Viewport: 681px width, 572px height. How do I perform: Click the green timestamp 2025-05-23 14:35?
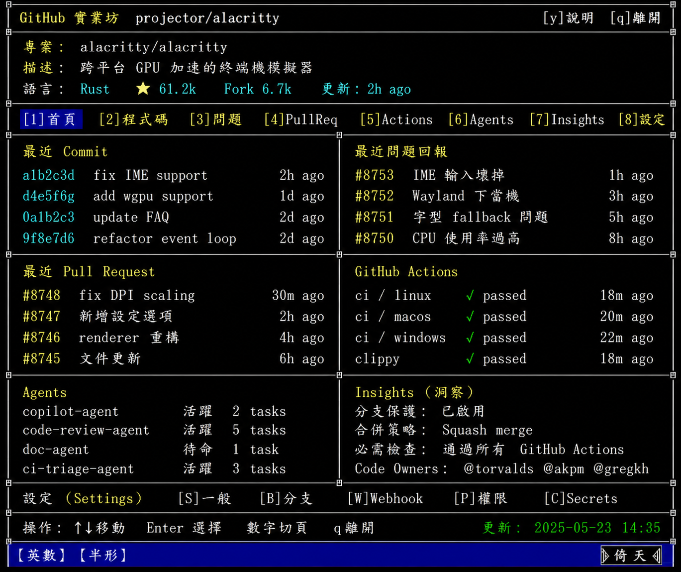pos(597,528)
